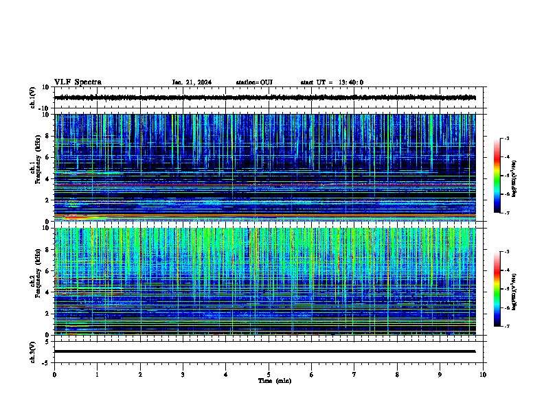
Task: Select the "start UT = 13:40:0" header text
Action: [x=332, y=82]
